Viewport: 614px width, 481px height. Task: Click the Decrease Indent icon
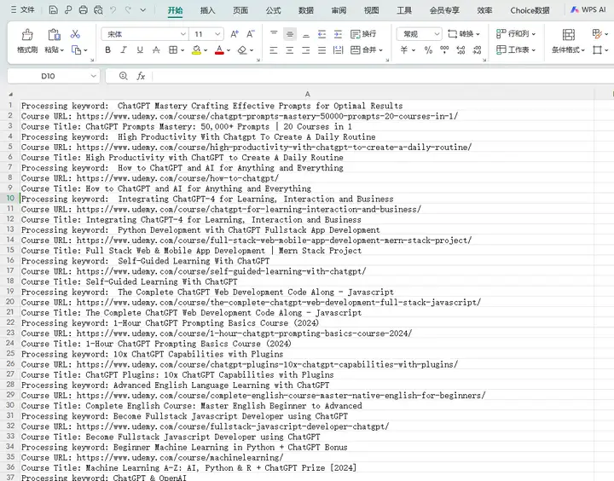[321, 34]
